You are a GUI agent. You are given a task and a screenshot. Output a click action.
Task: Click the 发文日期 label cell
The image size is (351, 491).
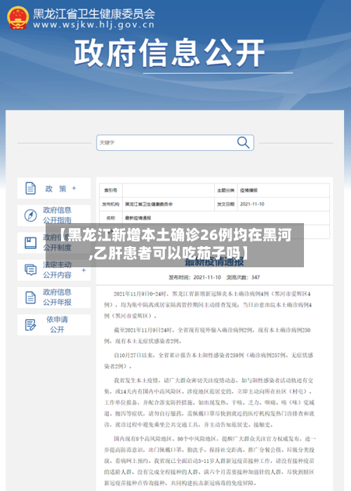225,204
